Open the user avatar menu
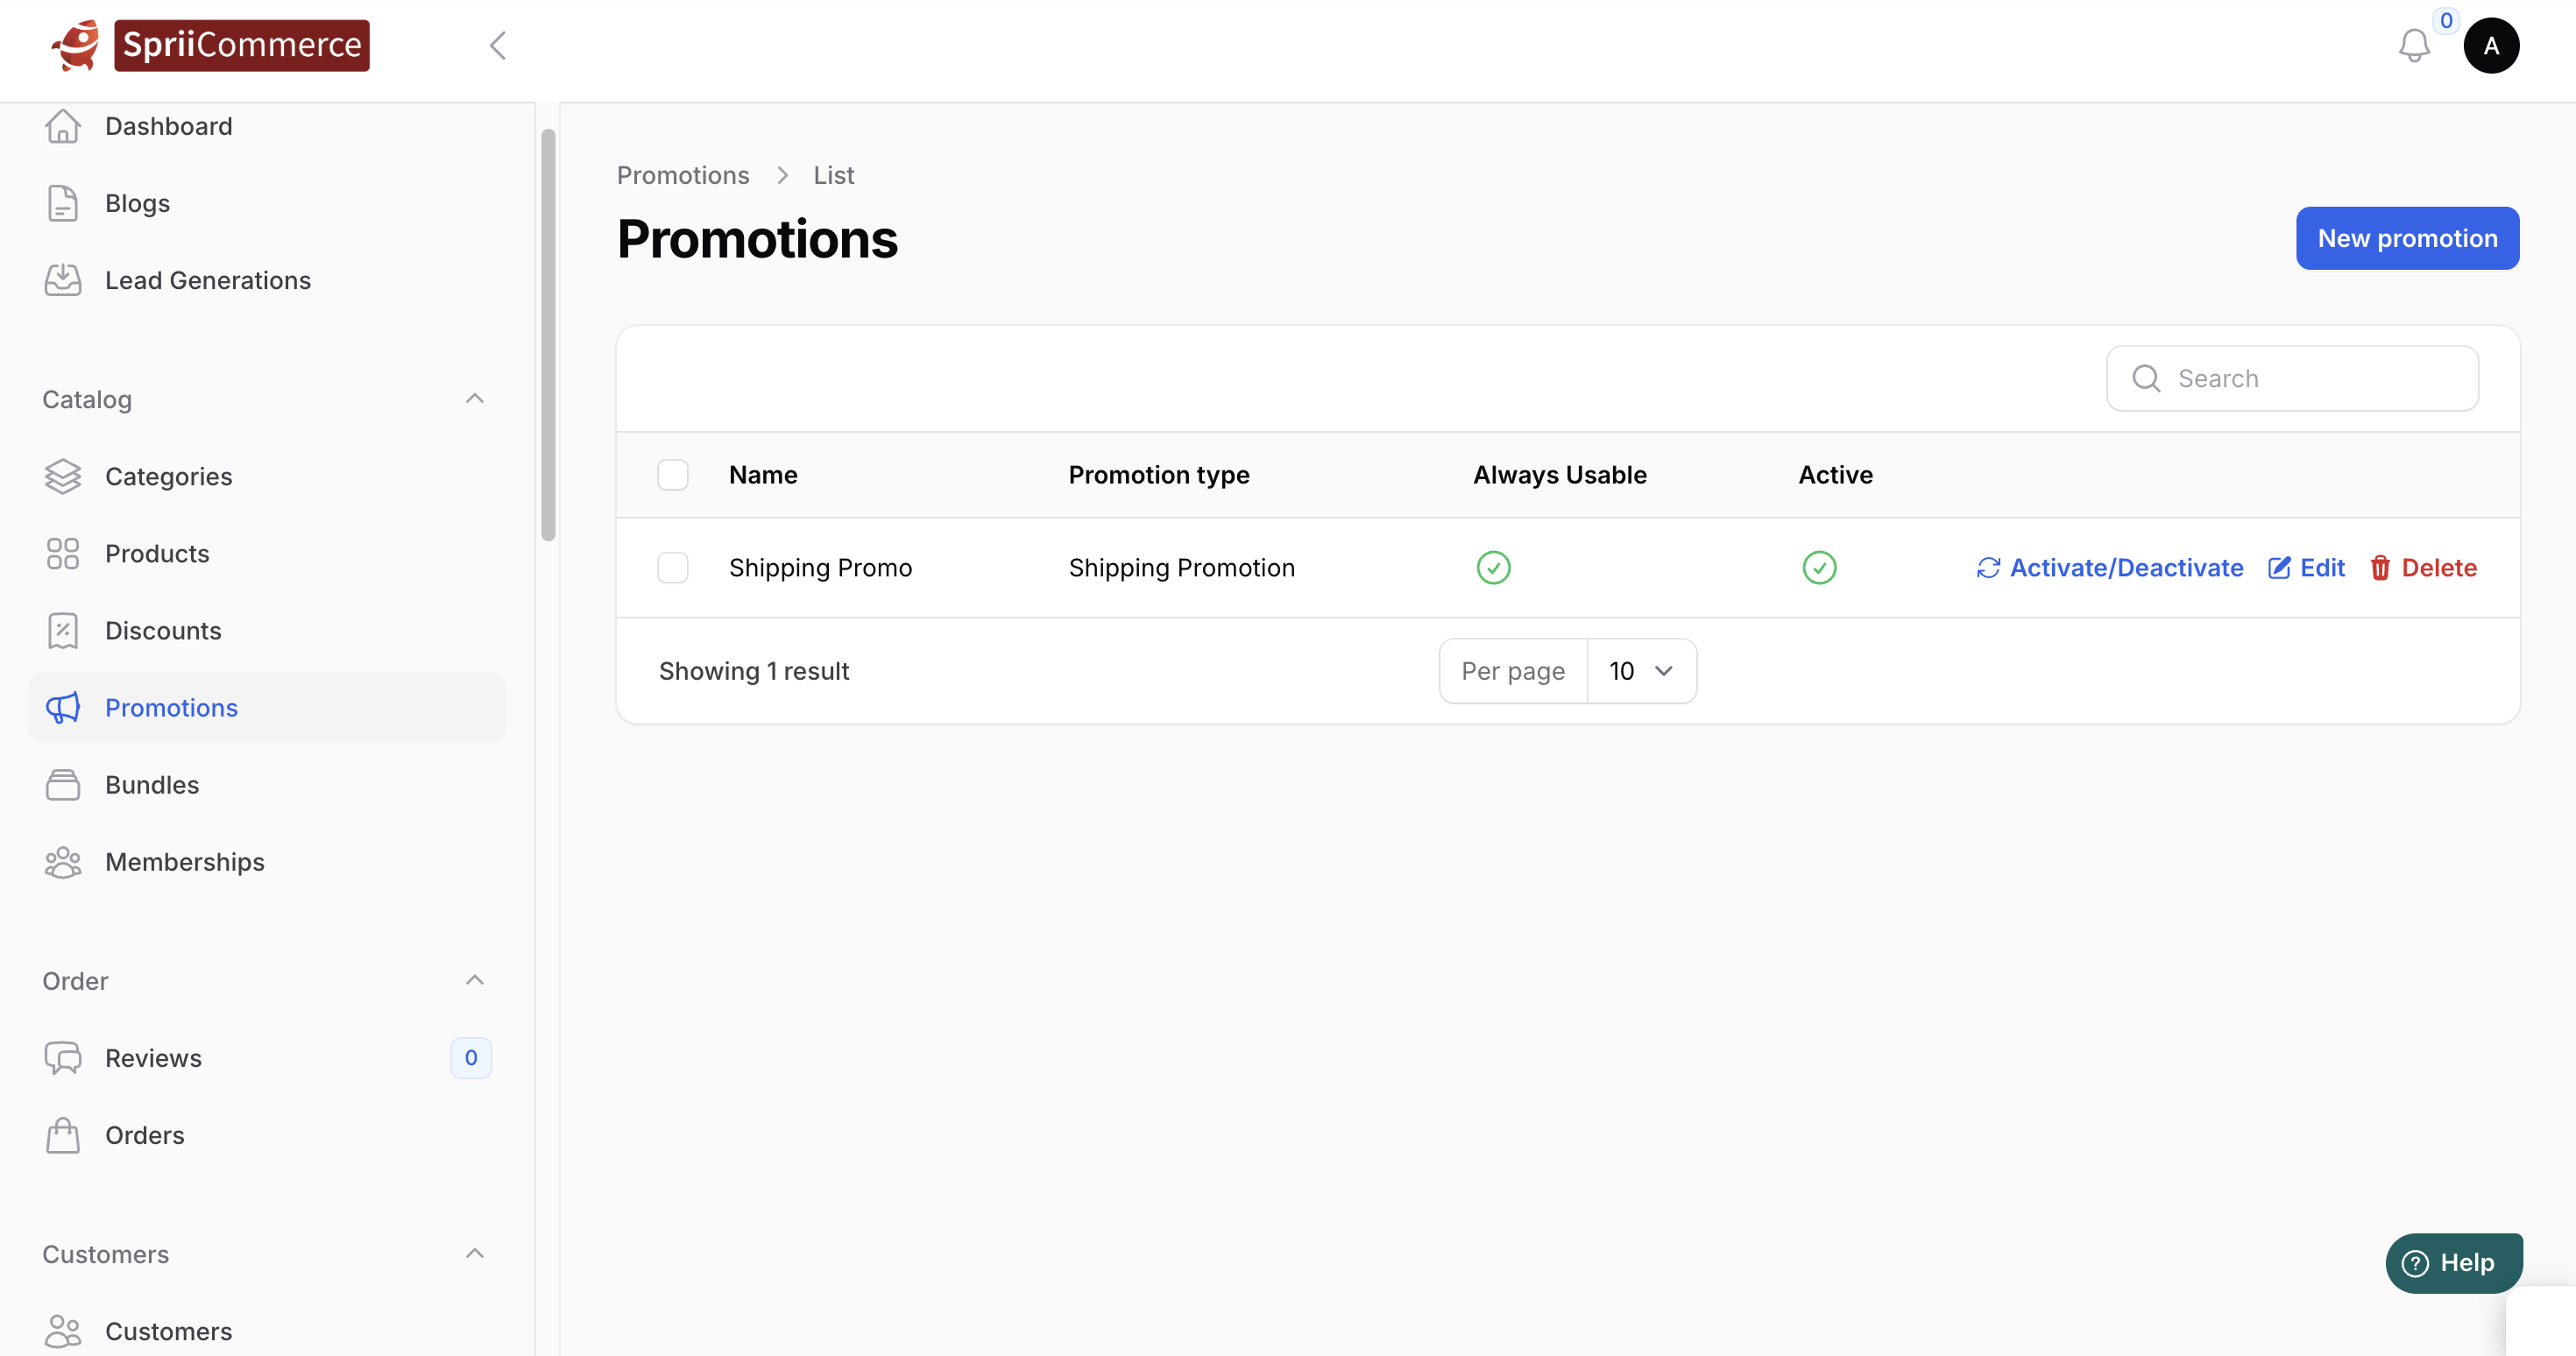This screenshot has height=1356, width=2576. tap(2490, 45)
